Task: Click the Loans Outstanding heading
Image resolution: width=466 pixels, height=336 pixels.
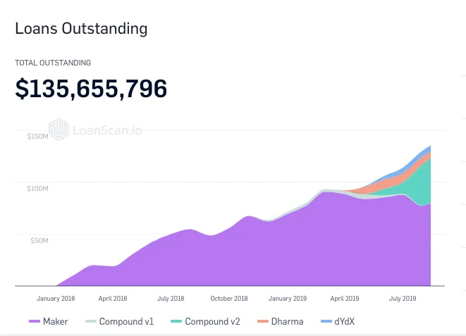Action: (81, 29)
